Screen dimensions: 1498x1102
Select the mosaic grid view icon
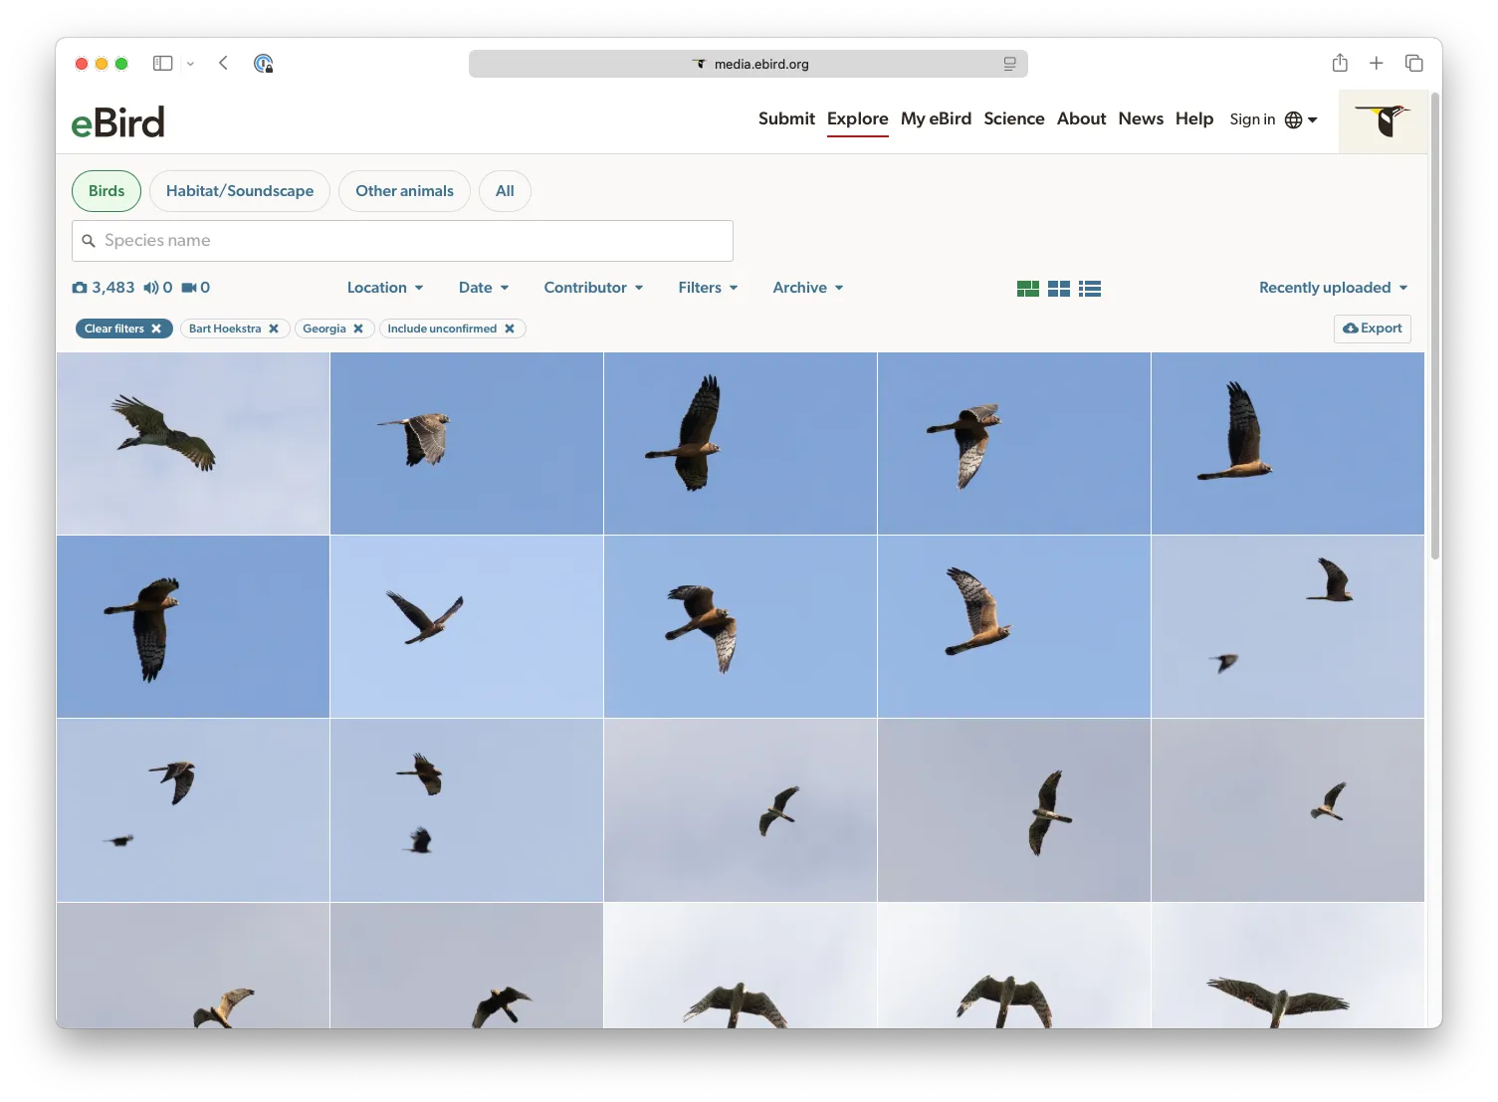point(1028,288)
